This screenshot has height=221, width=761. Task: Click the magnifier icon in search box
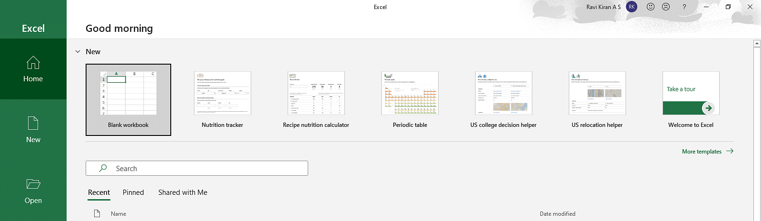click(103, 168)
